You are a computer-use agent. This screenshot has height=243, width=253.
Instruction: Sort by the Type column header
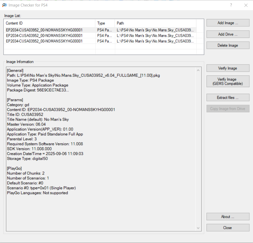[x=105, y=23]
